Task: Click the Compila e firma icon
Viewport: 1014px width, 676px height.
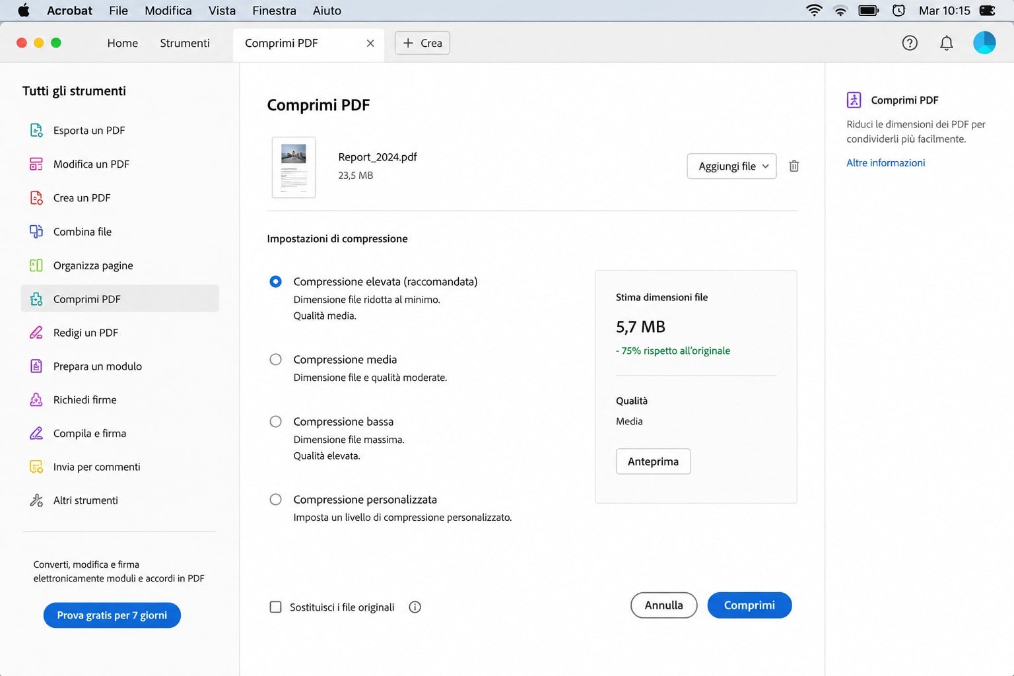Action: [x=36, y=433]
